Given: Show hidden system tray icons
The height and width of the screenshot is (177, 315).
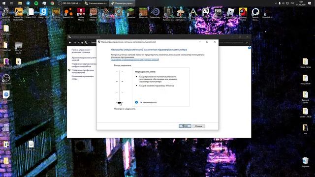Looking at the screenshot, I should (x=276, y=3).
